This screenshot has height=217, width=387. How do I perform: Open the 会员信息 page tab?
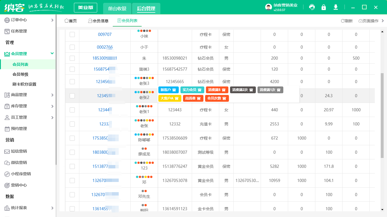tap(98, 21)
